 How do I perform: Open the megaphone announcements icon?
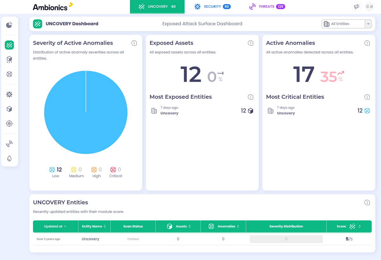pyautogui.click(x=356, y=6)
